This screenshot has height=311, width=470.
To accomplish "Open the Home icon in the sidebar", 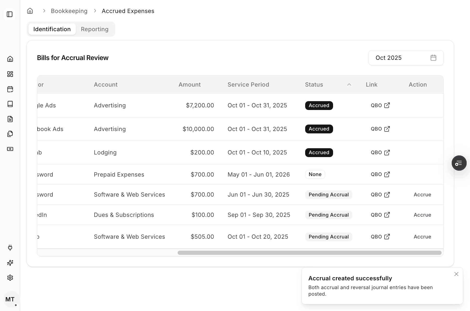I will [x=10, y=59].
